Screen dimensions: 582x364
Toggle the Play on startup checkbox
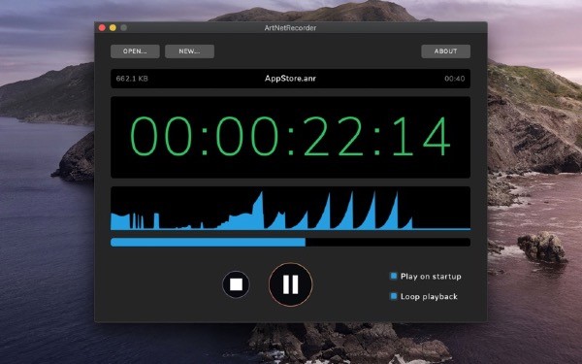click(x=394, y=276)
